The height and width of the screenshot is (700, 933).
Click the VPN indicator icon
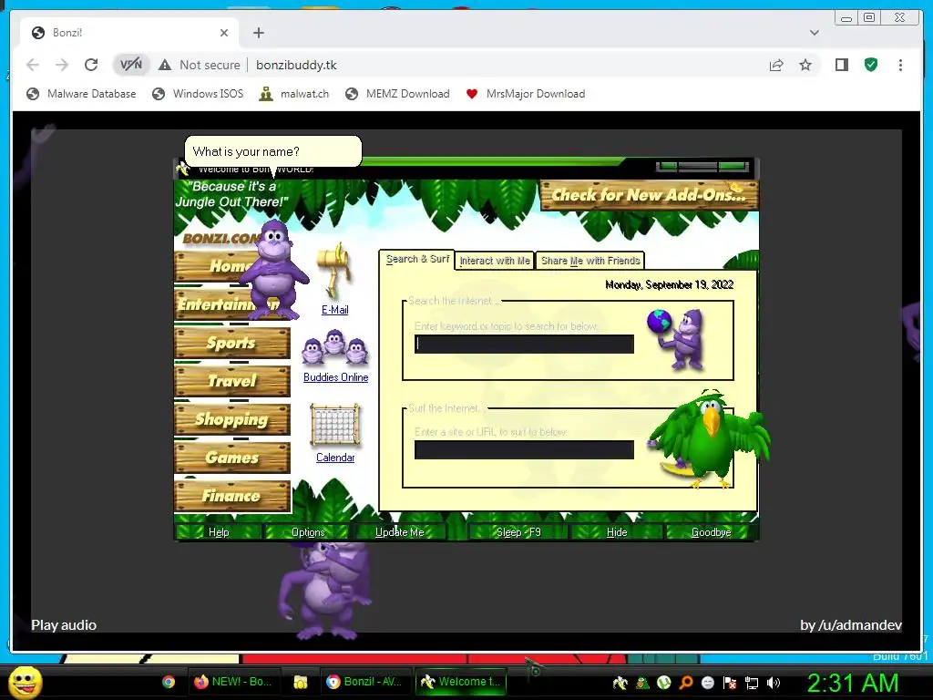pos(131,65)
